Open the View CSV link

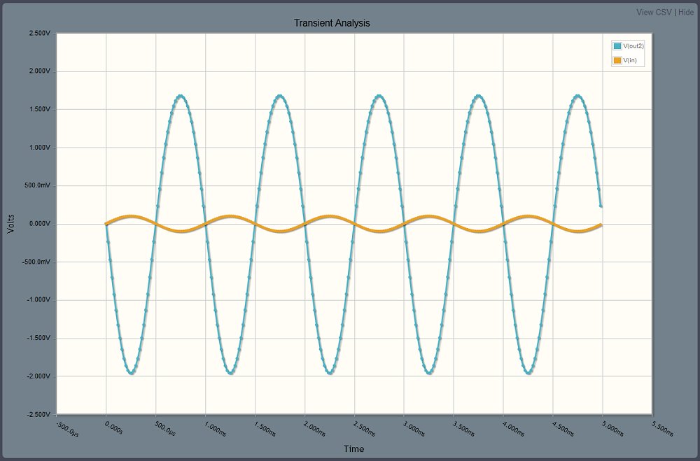point(653,12)
